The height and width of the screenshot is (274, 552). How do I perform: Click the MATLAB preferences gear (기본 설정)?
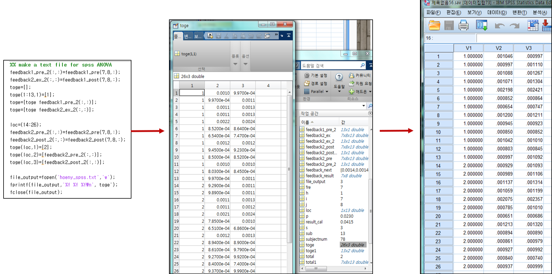(307, 75)
